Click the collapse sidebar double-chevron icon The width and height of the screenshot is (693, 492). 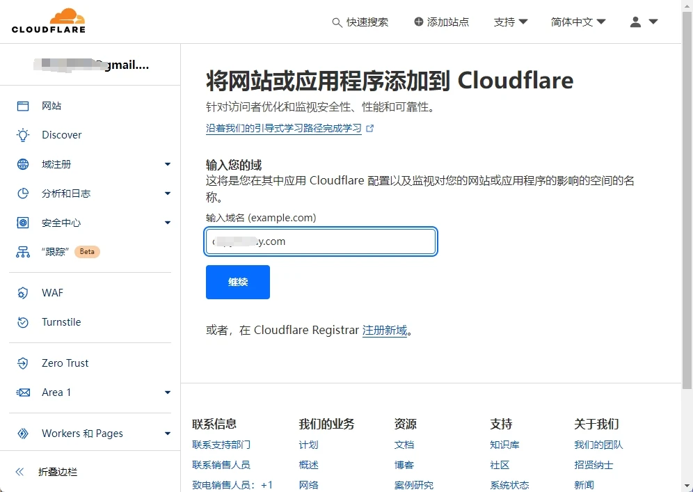[19, 472]
